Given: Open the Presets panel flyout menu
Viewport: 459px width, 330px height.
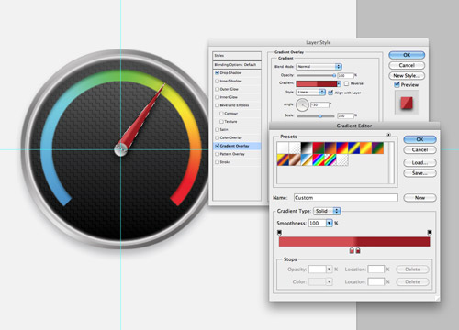Looking at the screenshot, I should tap(388, 135).
